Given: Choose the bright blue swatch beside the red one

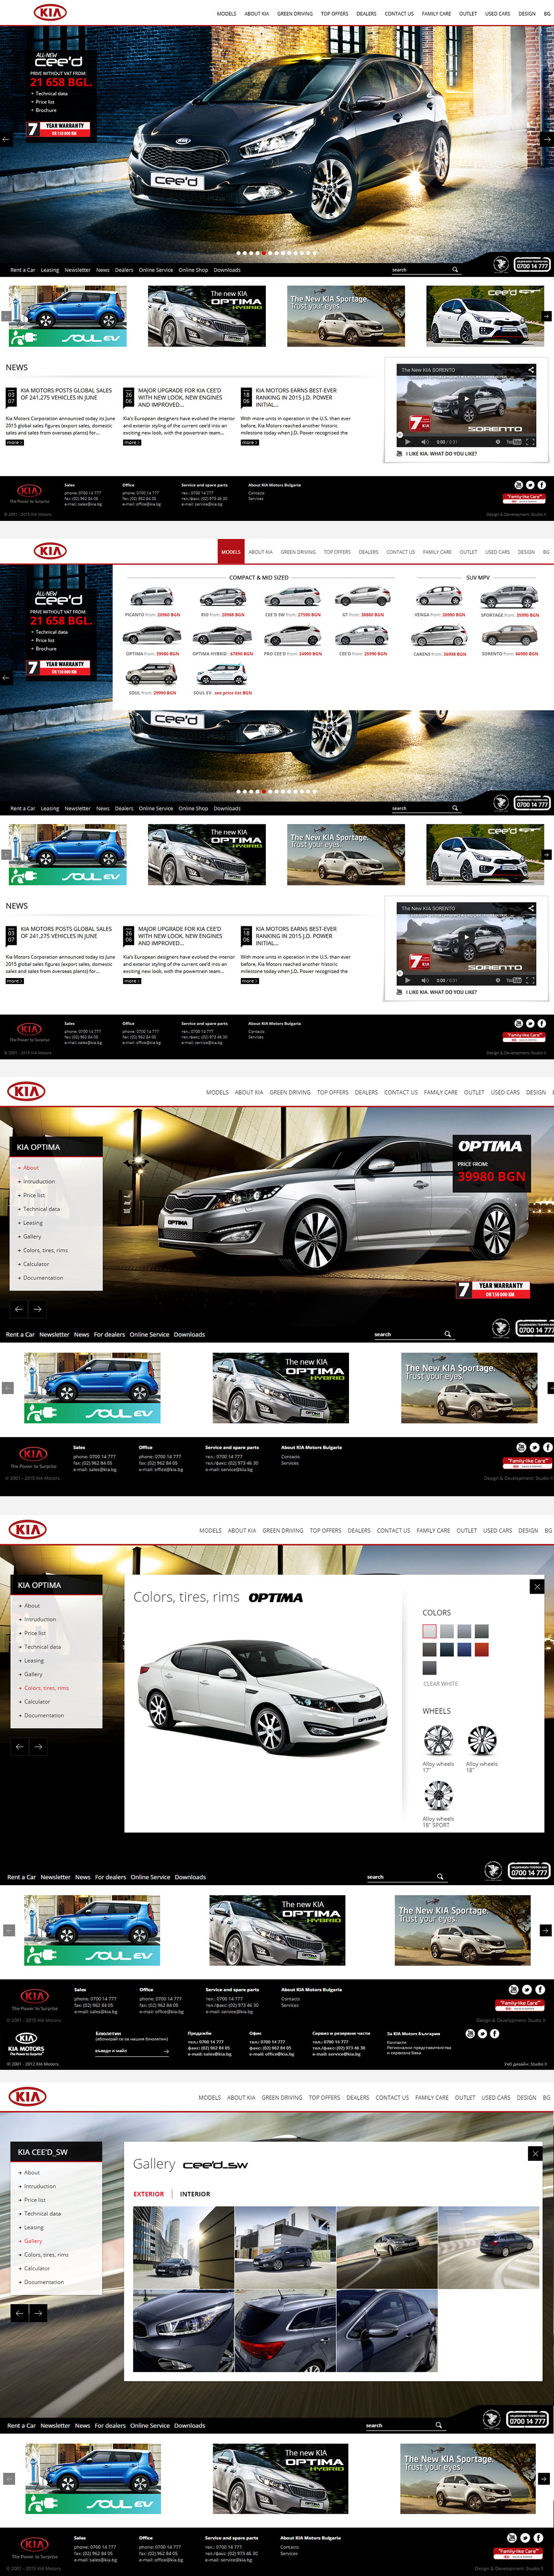Looking at the screenshot, I should click(x=465, y=1649).
